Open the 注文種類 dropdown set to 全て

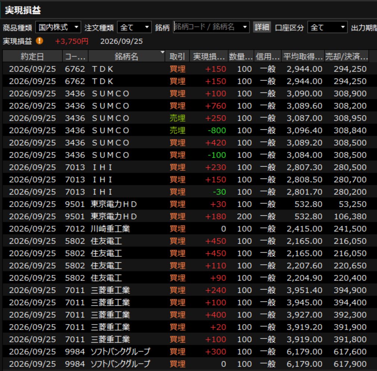coord(134,27)
